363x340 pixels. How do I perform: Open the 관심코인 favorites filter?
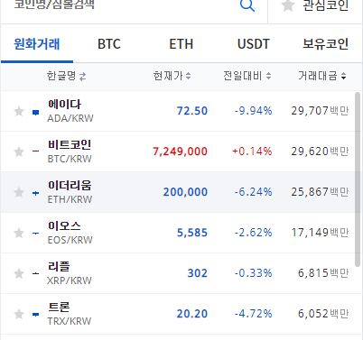coord(315,6)
